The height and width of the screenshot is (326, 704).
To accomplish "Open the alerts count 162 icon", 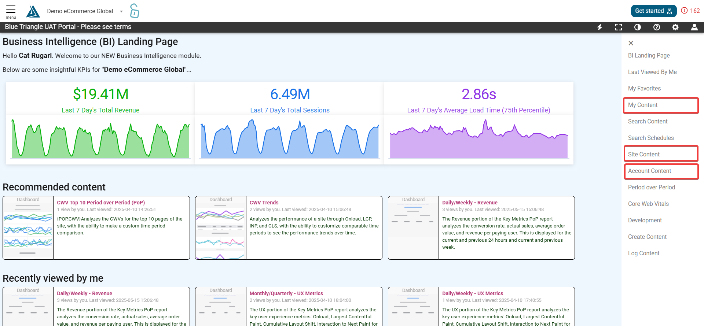I will [690, 11].
